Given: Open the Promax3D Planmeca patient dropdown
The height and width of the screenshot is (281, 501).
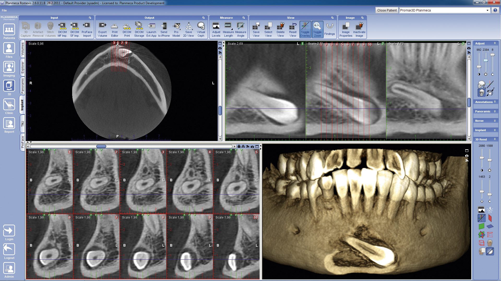Looking at the screenshot, I should click(487, 10).
